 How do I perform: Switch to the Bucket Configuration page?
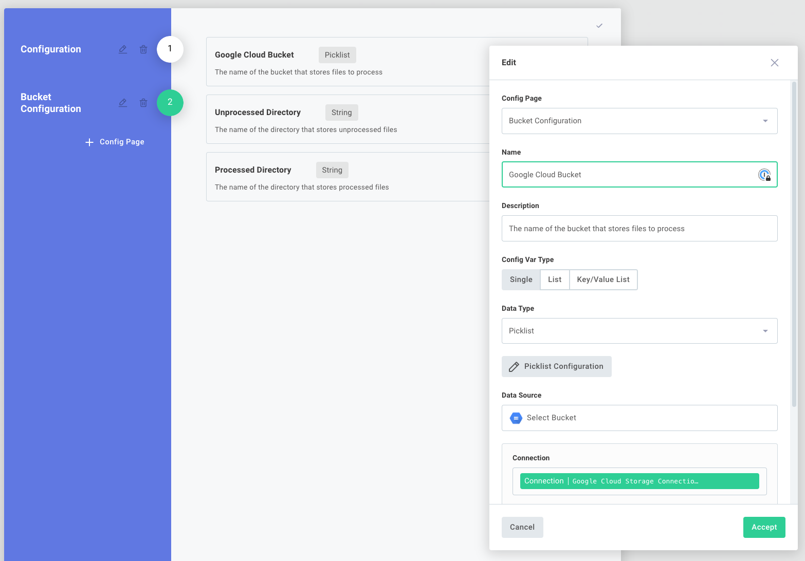pyautogui.click(x=50, y=103)
